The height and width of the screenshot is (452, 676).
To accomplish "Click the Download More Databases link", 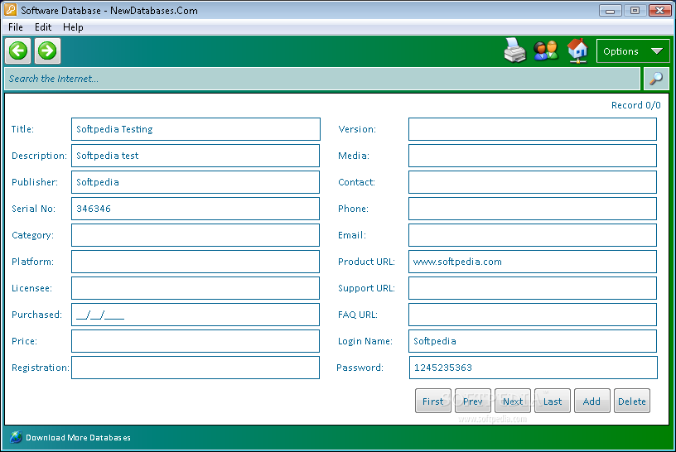I will tap(78, 437).
